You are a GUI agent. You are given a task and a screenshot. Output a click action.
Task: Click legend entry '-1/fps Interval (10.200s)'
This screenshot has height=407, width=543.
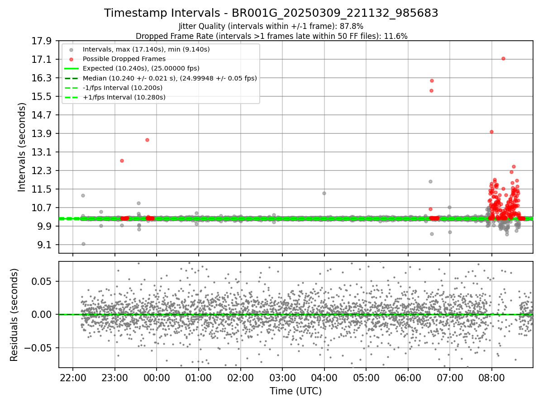[122, 88]
